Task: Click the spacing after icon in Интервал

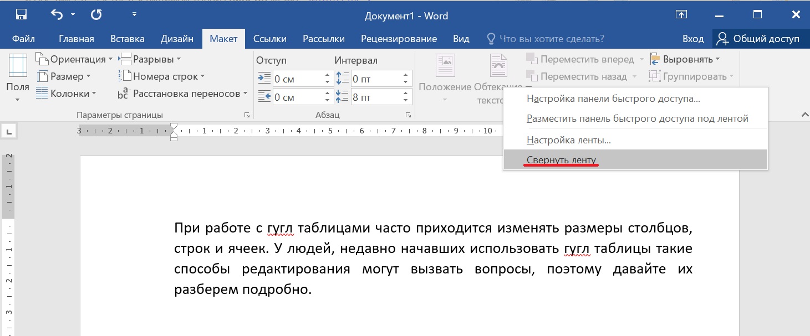Action: click(x=342, y=97)
